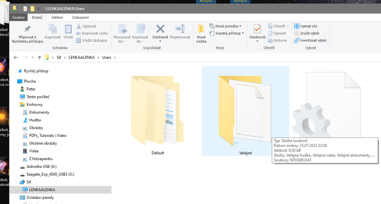
Task: Select Peter user in navigation pane
Action: pos(31,89)
